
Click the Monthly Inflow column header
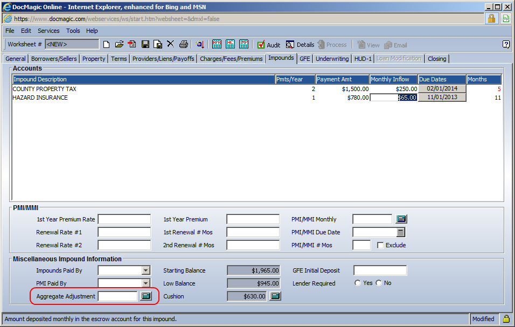(393, 79)
